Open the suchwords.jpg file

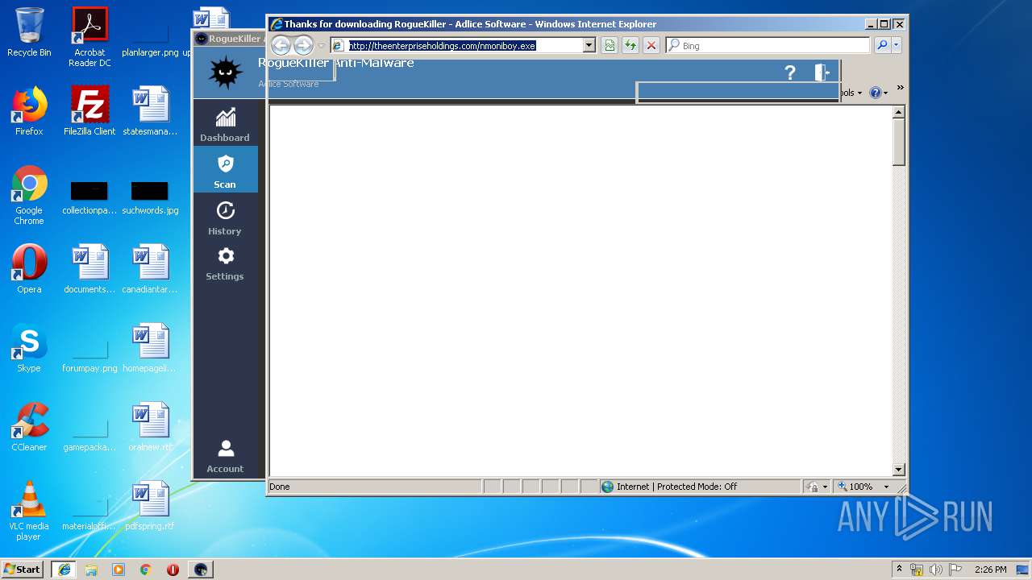(150, 197)
